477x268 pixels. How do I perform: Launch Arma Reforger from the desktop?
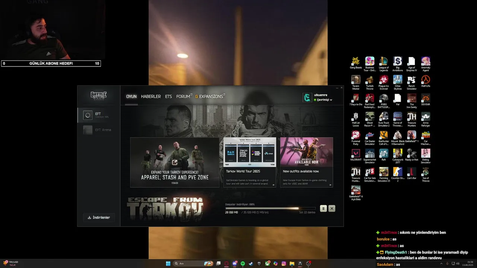click(426, 120)
